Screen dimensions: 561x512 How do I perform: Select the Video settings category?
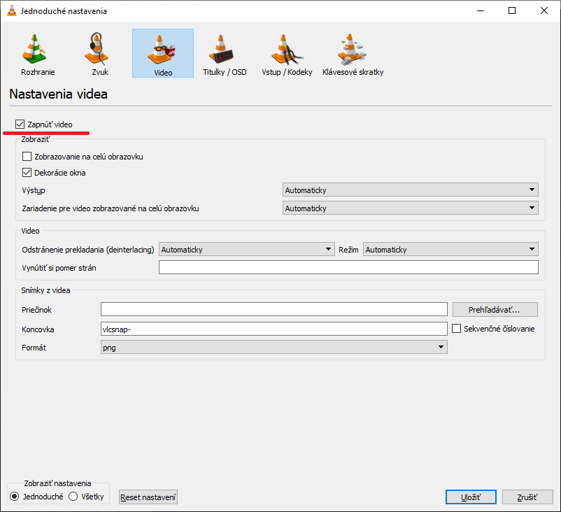[x=163, y=53]
